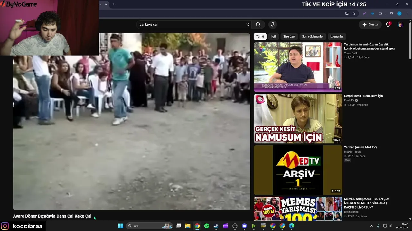Open the Yar Ezo (Arşiva Med TV) title
This screenshot has height=231, width=412.
point(360,147)
